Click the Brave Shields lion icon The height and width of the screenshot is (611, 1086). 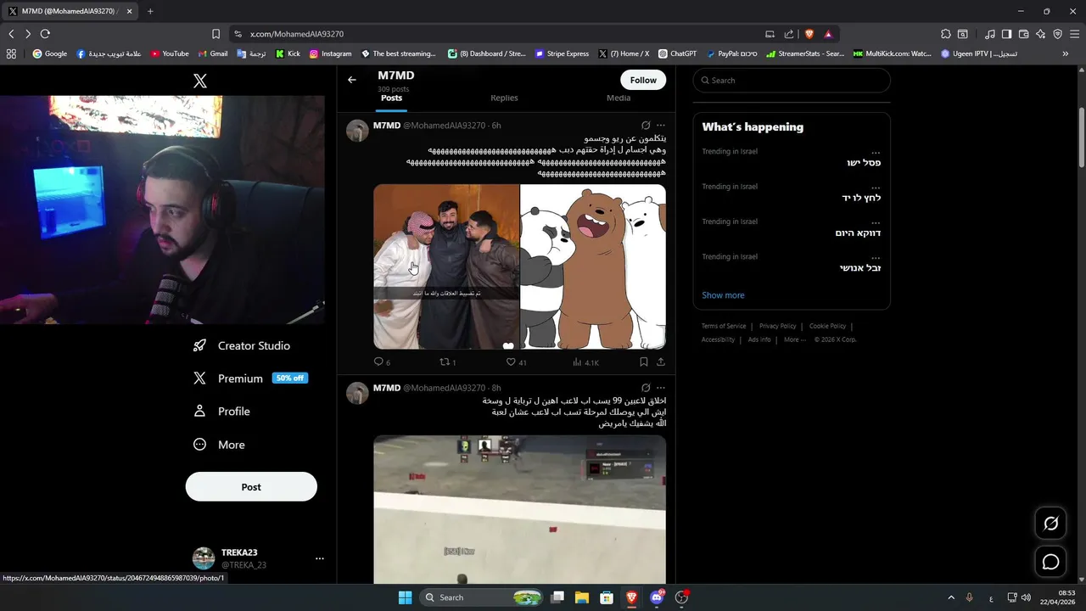click(809, 34)
